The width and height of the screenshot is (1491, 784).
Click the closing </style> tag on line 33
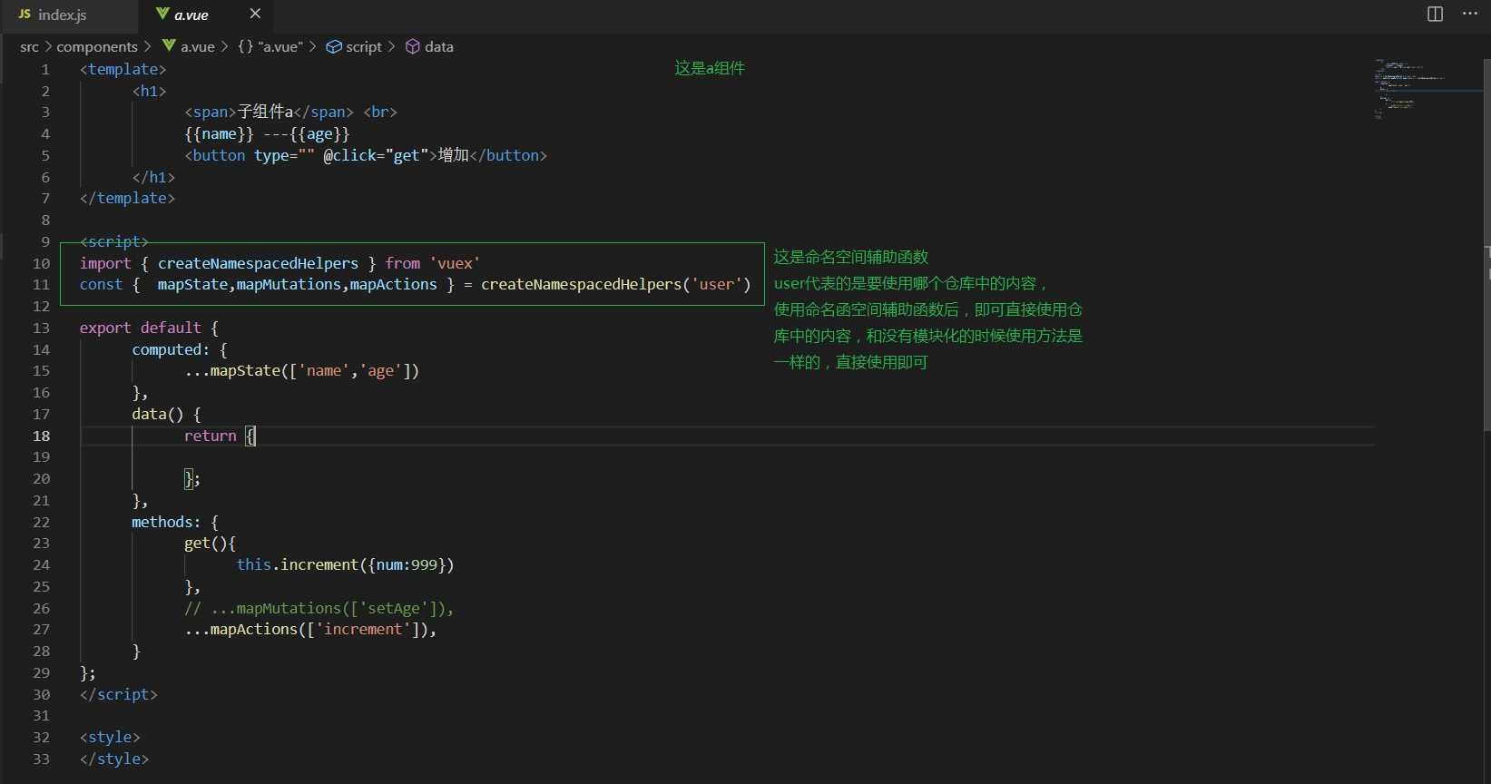pyautogui.click(x=114, y=759)
